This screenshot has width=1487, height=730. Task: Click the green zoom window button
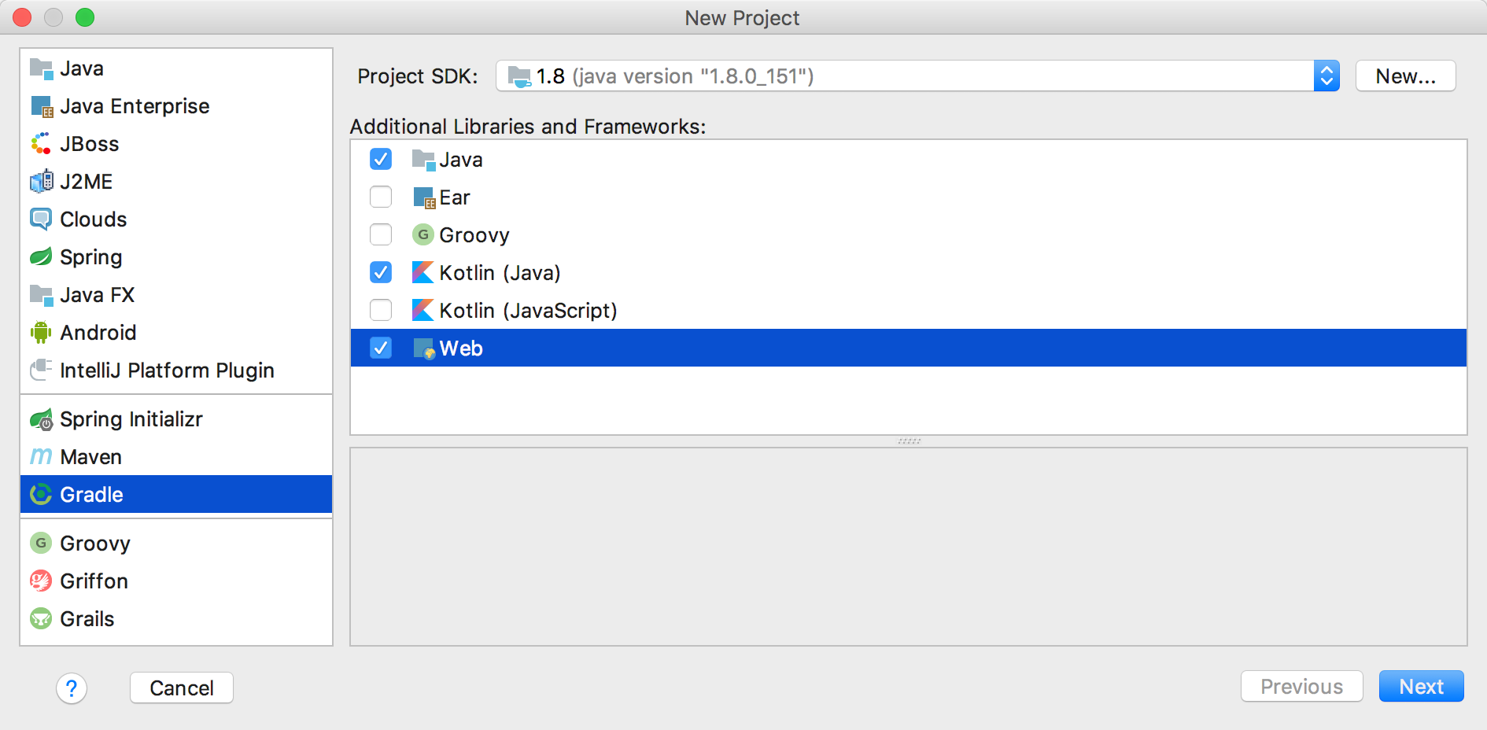pyautogui.click(x=85, y=17)
